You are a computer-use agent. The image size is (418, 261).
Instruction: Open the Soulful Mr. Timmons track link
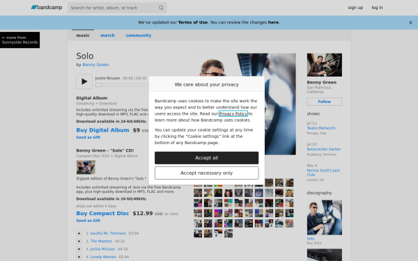(108, 233)
